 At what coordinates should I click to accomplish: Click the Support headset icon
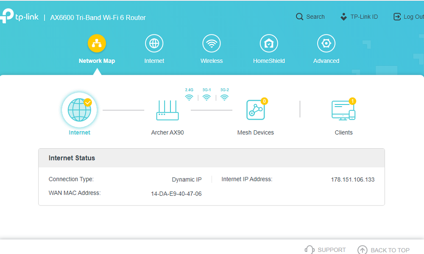tap(310, 250)
